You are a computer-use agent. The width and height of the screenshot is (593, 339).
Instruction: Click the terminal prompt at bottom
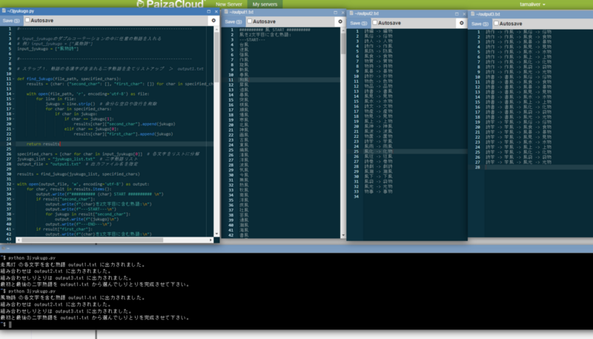pos(7,325)
